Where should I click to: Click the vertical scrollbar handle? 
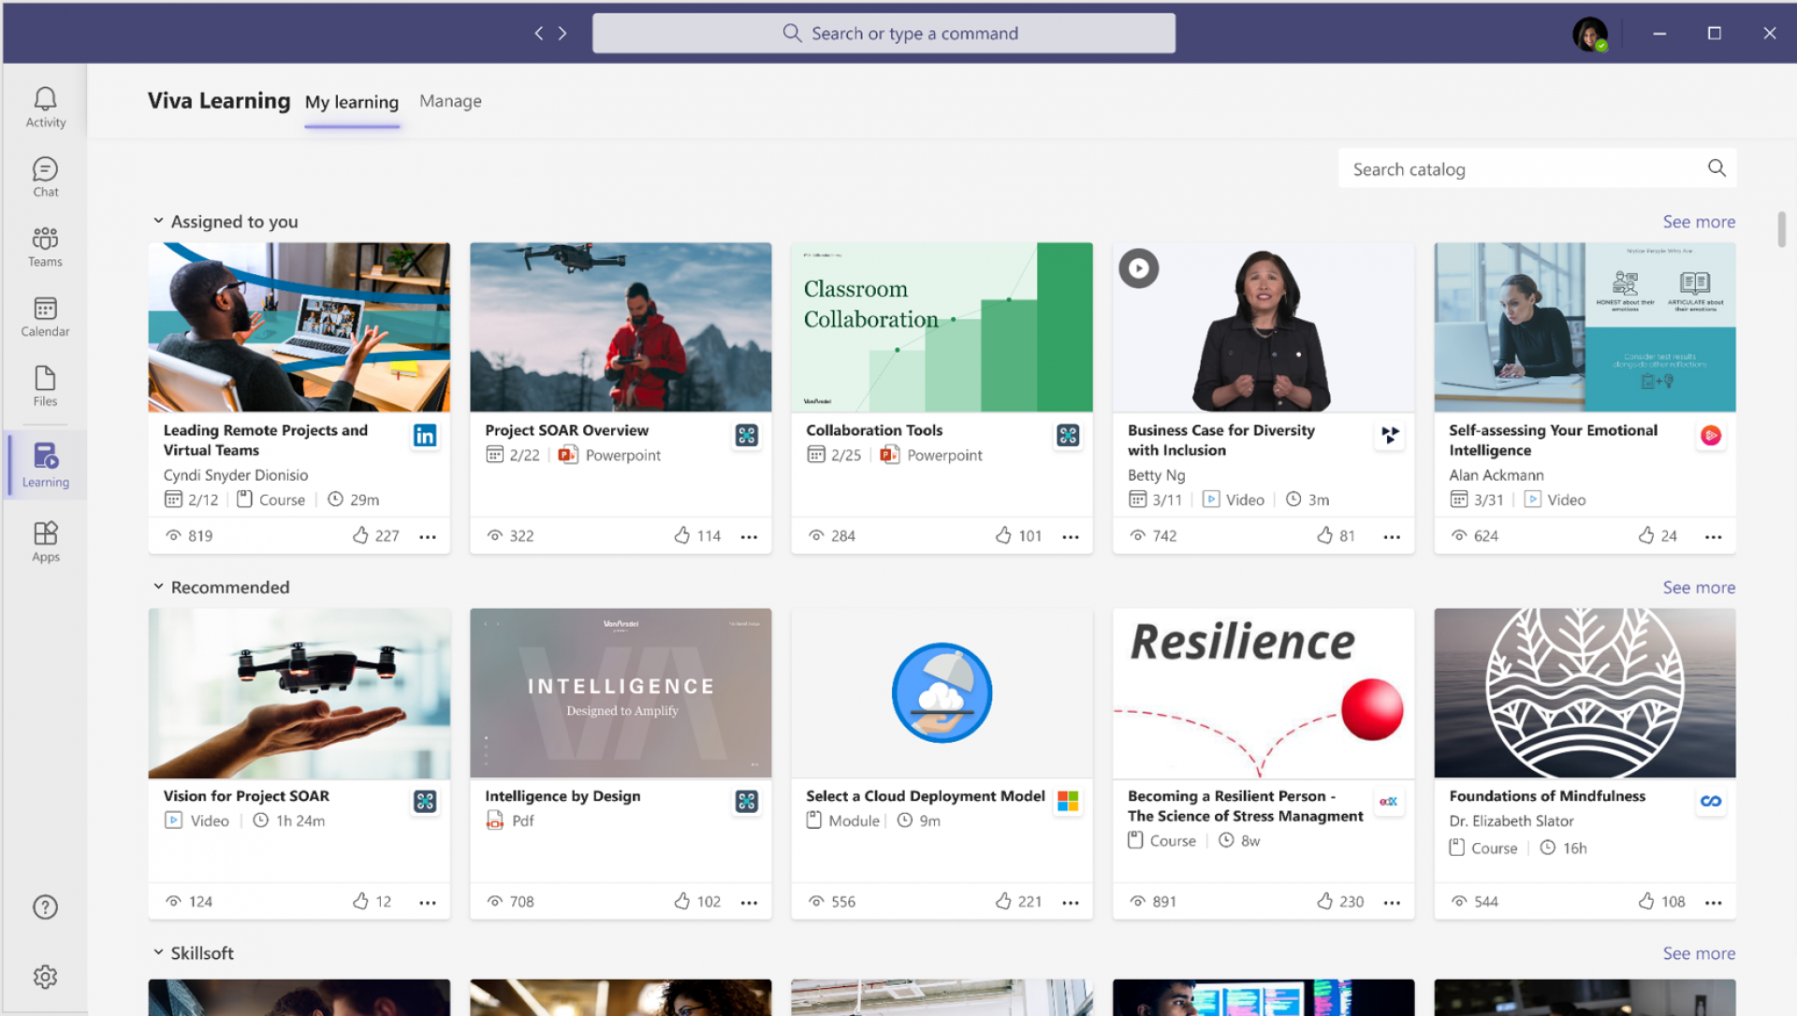tap(1781, 229)
